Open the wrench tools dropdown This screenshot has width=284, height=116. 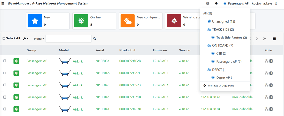(26, 38)
